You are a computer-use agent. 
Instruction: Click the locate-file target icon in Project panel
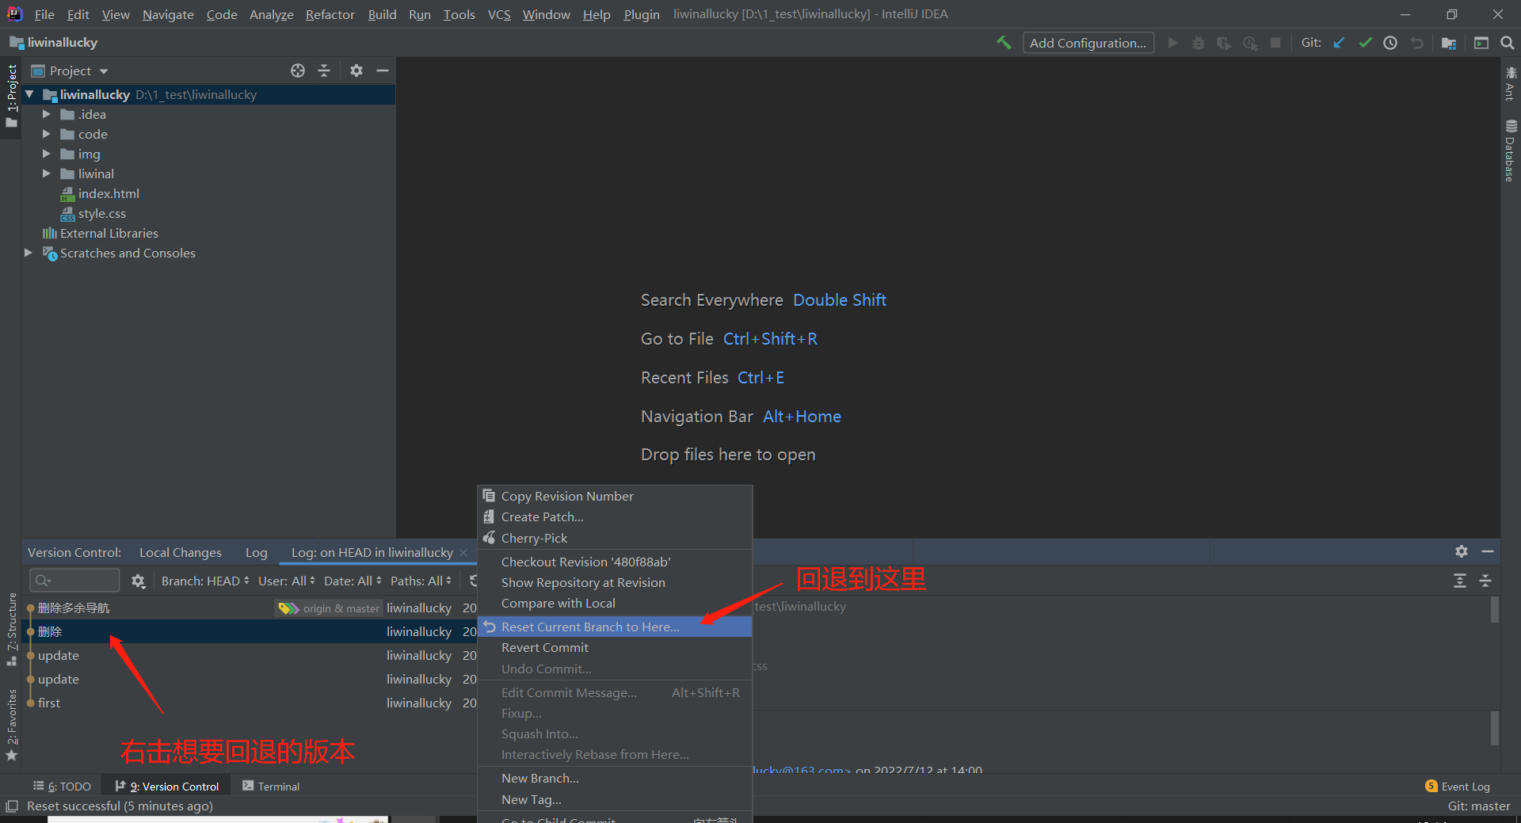tap(298, 70)
